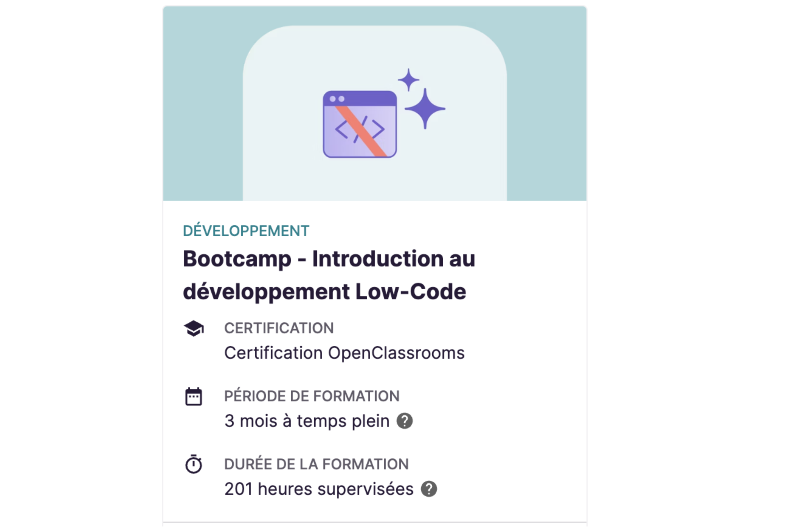Image resolution: width=785 pixels, height=528 pixels.
Task: Click the large purple sparkle star
Action: pos(425,108)
